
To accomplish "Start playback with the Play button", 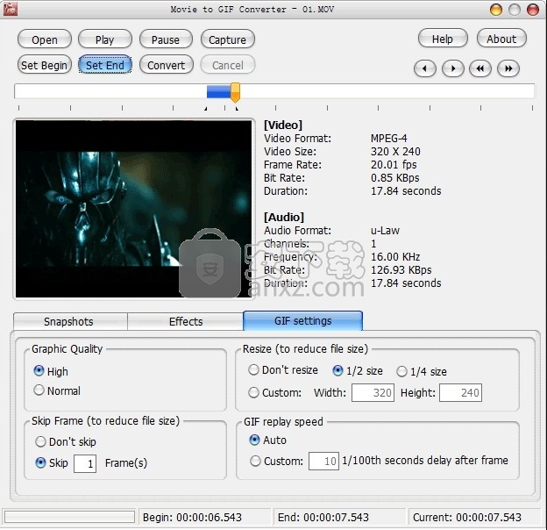I will click(105, 39).
